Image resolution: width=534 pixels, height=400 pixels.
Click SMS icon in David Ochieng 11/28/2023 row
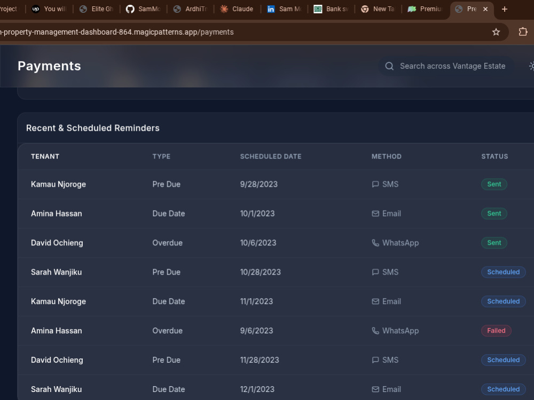click(x=375, y=360)
